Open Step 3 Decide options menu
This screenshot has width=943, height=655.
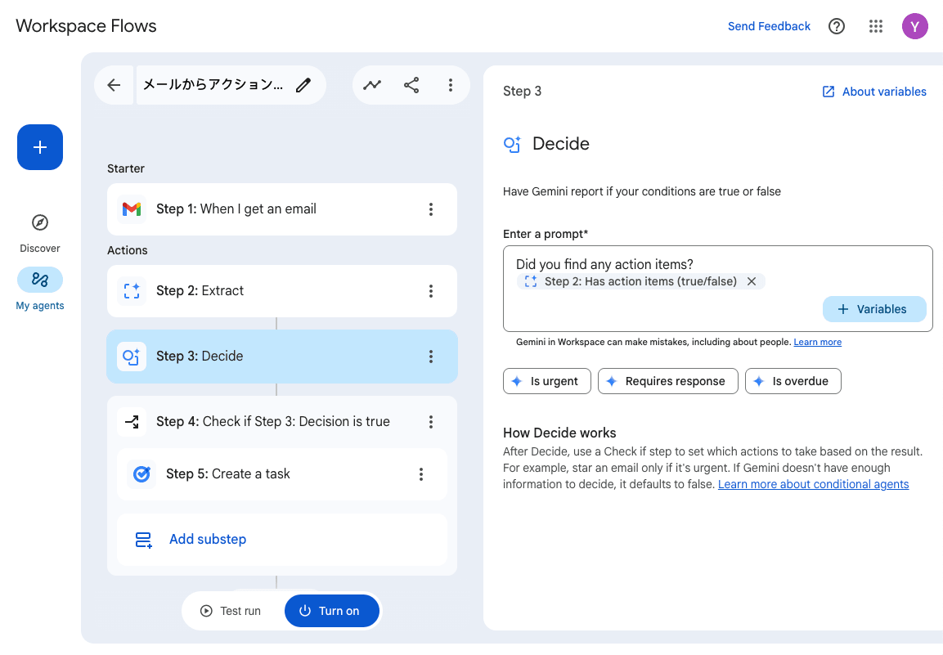click(430, 357)
